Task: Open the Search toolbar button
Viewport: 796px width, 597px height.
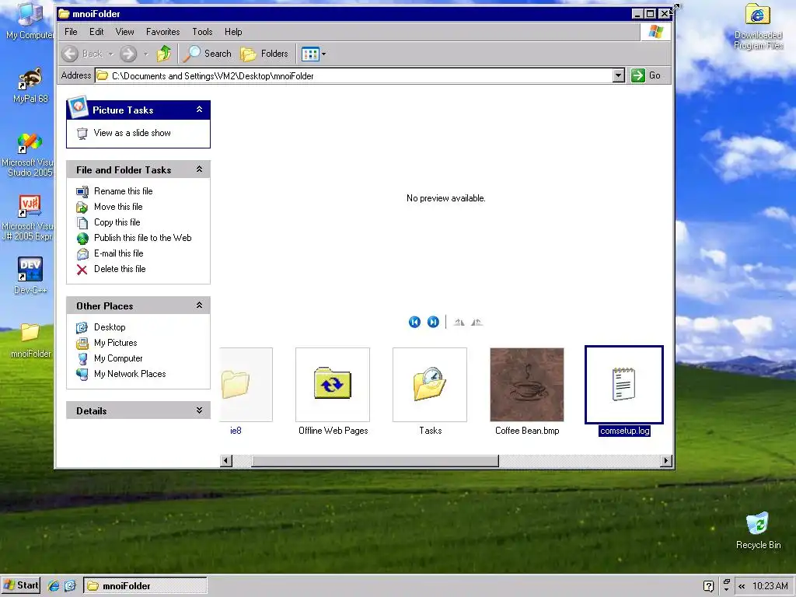Action: click(207, 54)
